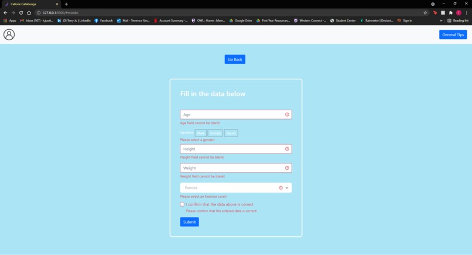Check the confirm data is correct checkbox

(x=182, y=204)
